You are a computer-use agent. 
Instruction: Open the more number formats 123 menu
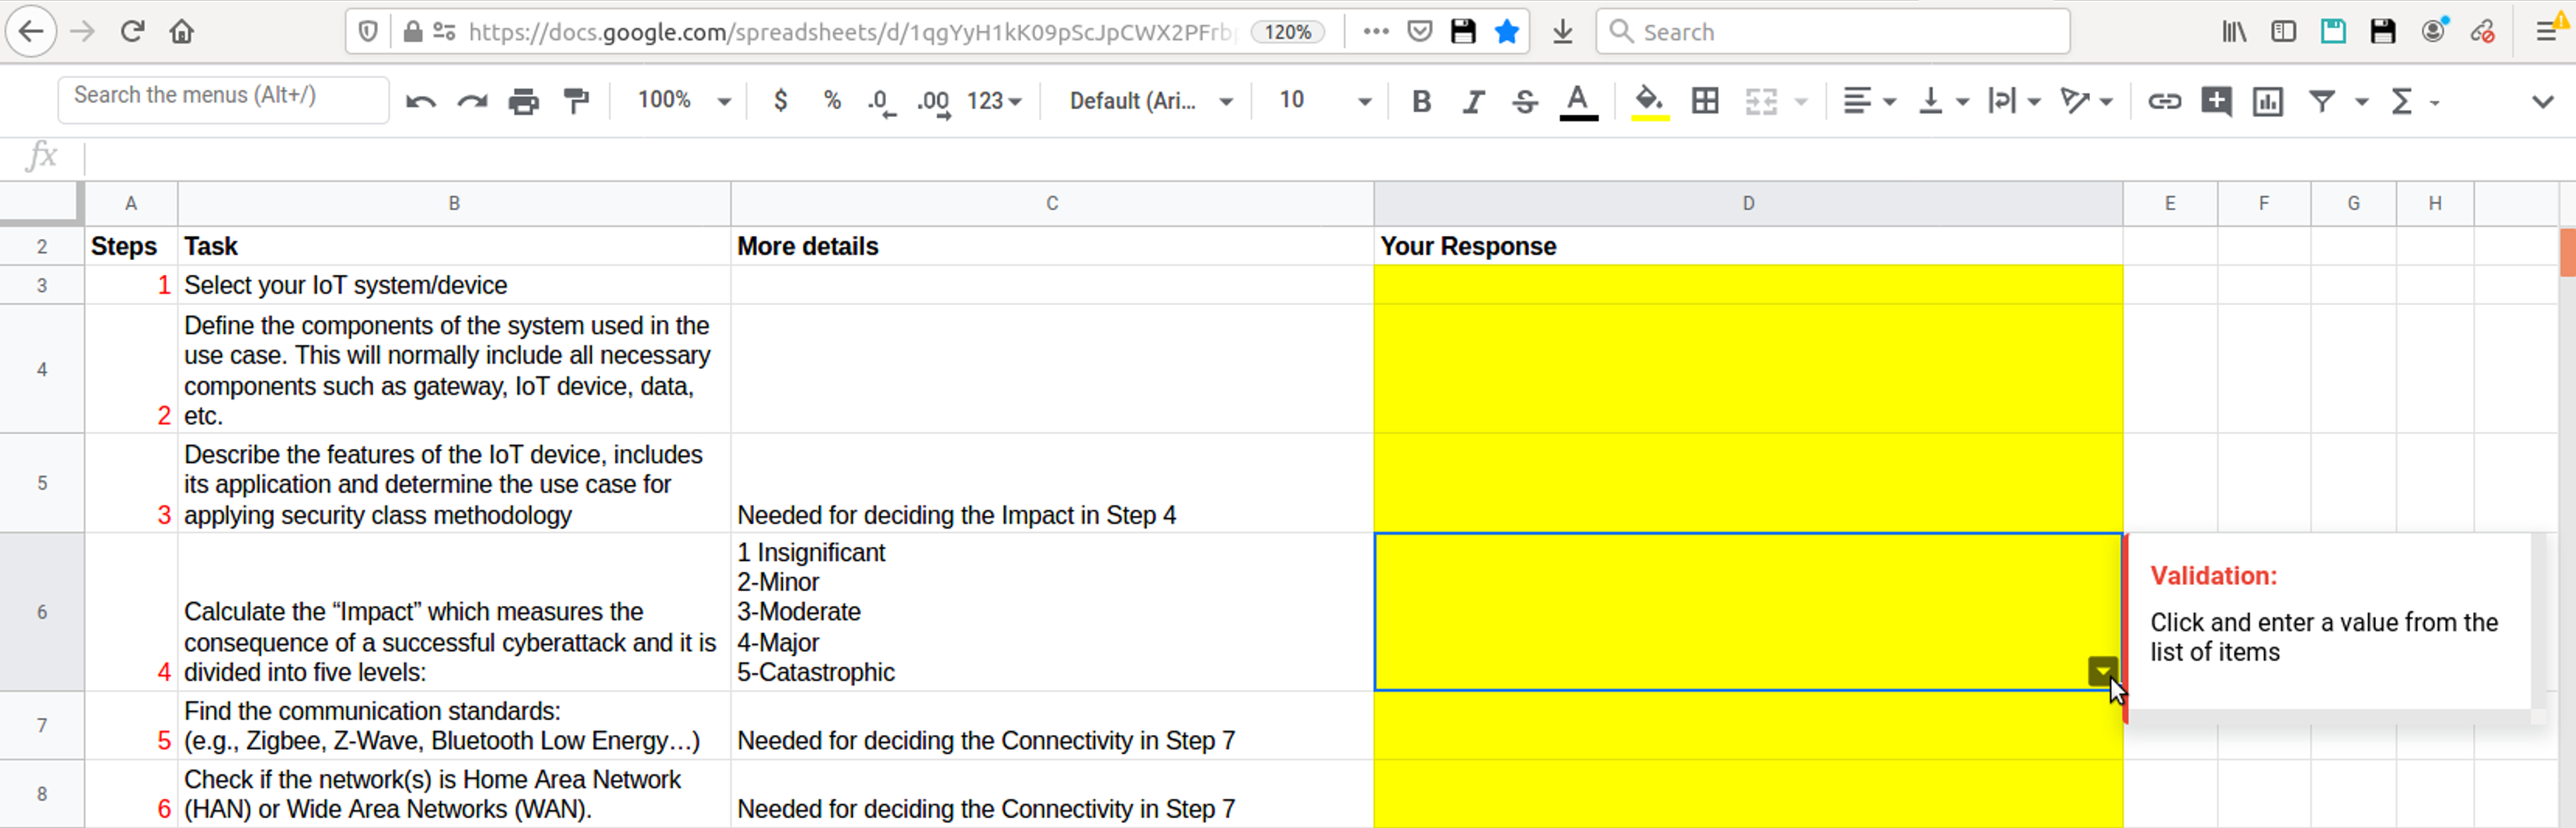pyautogui.click(x=994, y=100)
